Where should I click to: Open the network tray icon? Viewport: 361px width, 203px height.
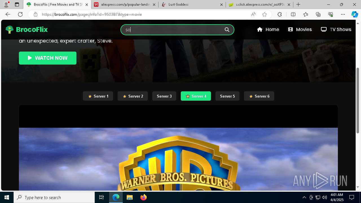click(x=318, y=197)
